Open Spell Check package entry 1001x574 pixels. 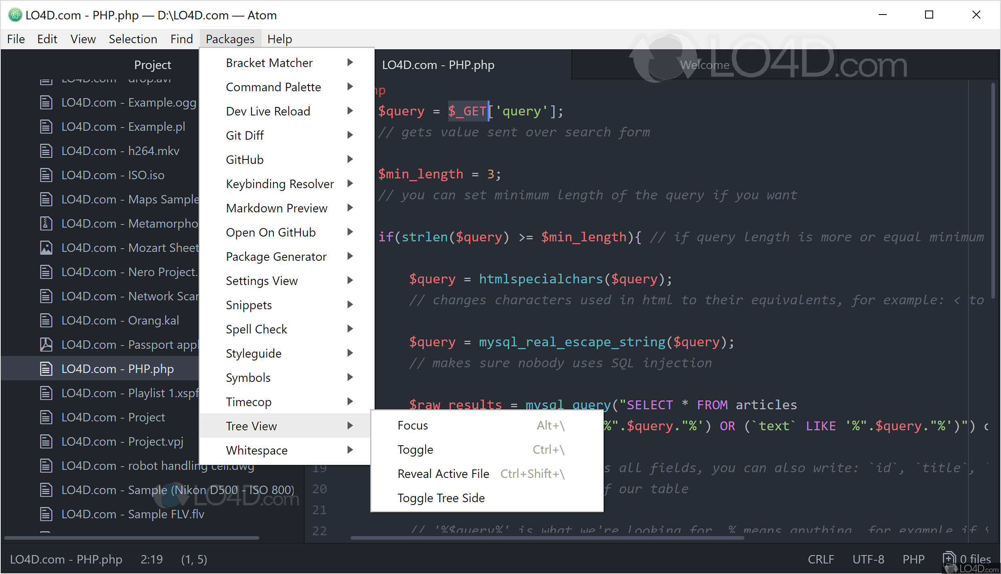coord(287,329)
